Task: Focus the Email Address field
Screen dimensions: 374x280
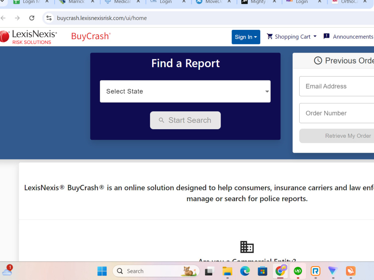Action: point(337,86)
